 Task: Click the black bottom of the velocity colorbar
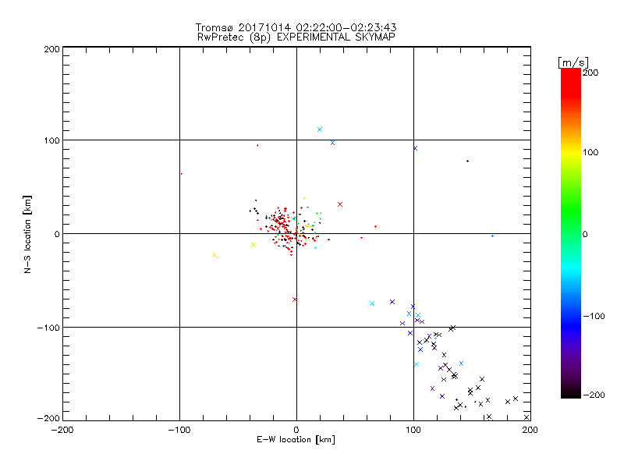pyautogui.click(x=571, y=392)
